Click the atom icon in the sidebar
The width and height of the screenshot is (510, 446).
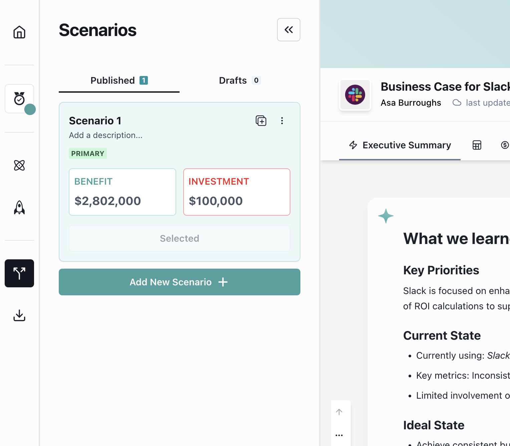tap(19, 165)
